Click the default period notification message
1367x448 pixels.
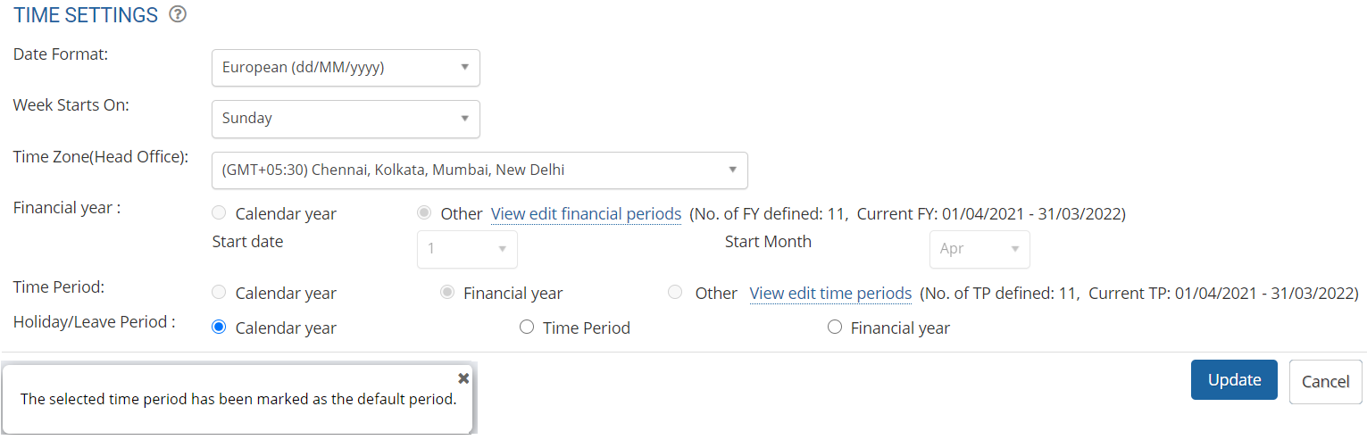coord(238,399)
